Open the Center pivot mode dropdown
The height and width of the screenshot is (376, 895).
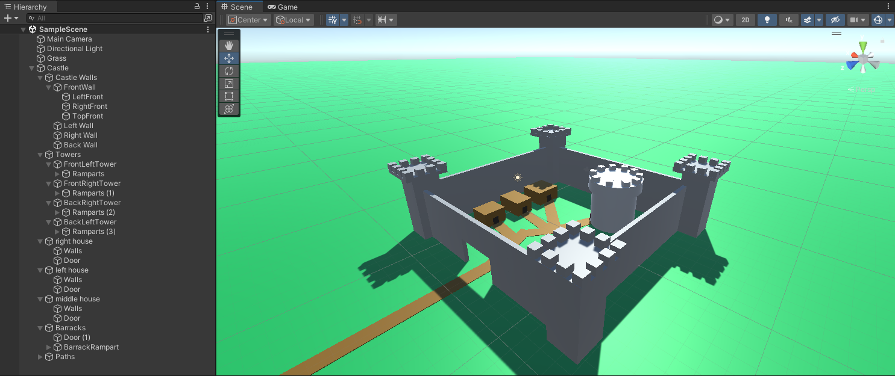(x=247, y=19)
